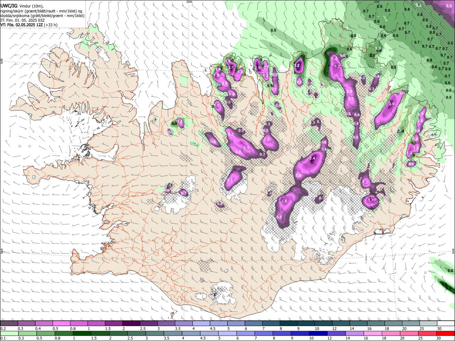Select the 25 swatch on the rain scale
455x341 pixels.
click(427, 333)
